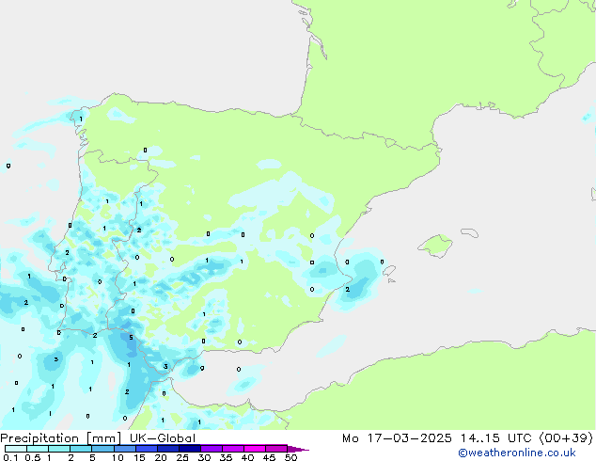Viewport: 596px width, 461px height.
Task: Click the '0.1' legend scale label
Action: pos(10,457)
